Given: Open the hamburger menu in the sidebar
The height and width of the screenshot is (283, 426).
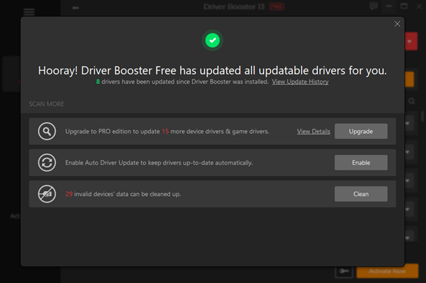Looking at the screenshot, I should pyautogui.click(x=29, y=12).
